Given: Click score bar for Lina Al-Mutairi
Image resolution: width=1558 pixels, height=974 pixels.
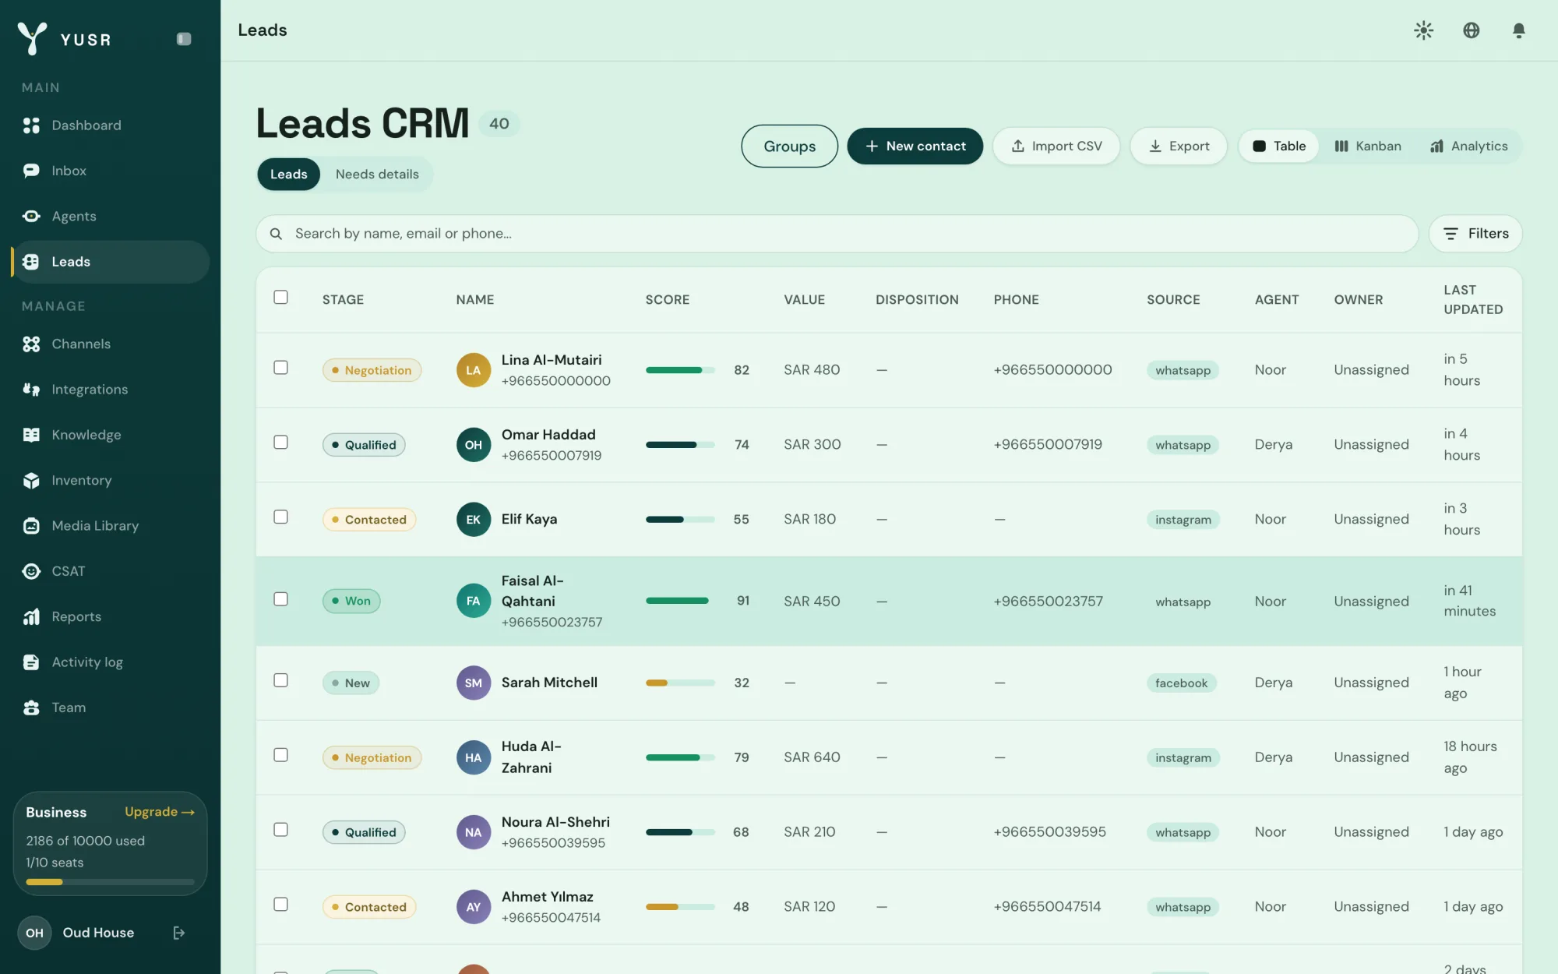Looking at the screenshot, I should click(x=680, y=370).
